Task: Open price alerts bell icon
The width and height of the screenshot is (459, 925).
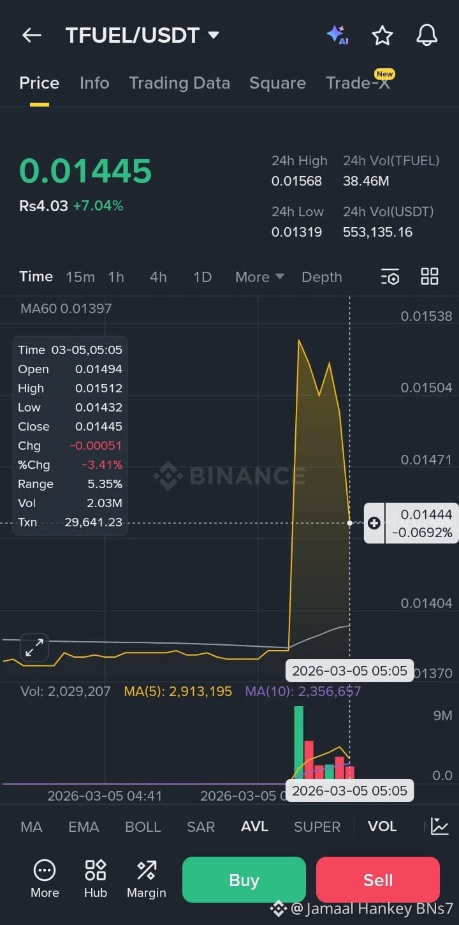Action: pos(426,35)
